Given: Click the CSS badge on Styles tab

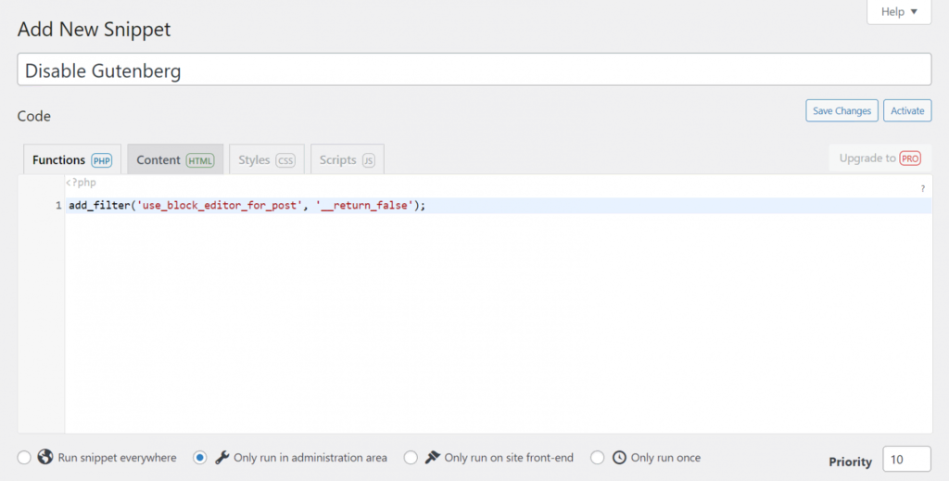Looking at the screenshot, I should tap(285, 160).
